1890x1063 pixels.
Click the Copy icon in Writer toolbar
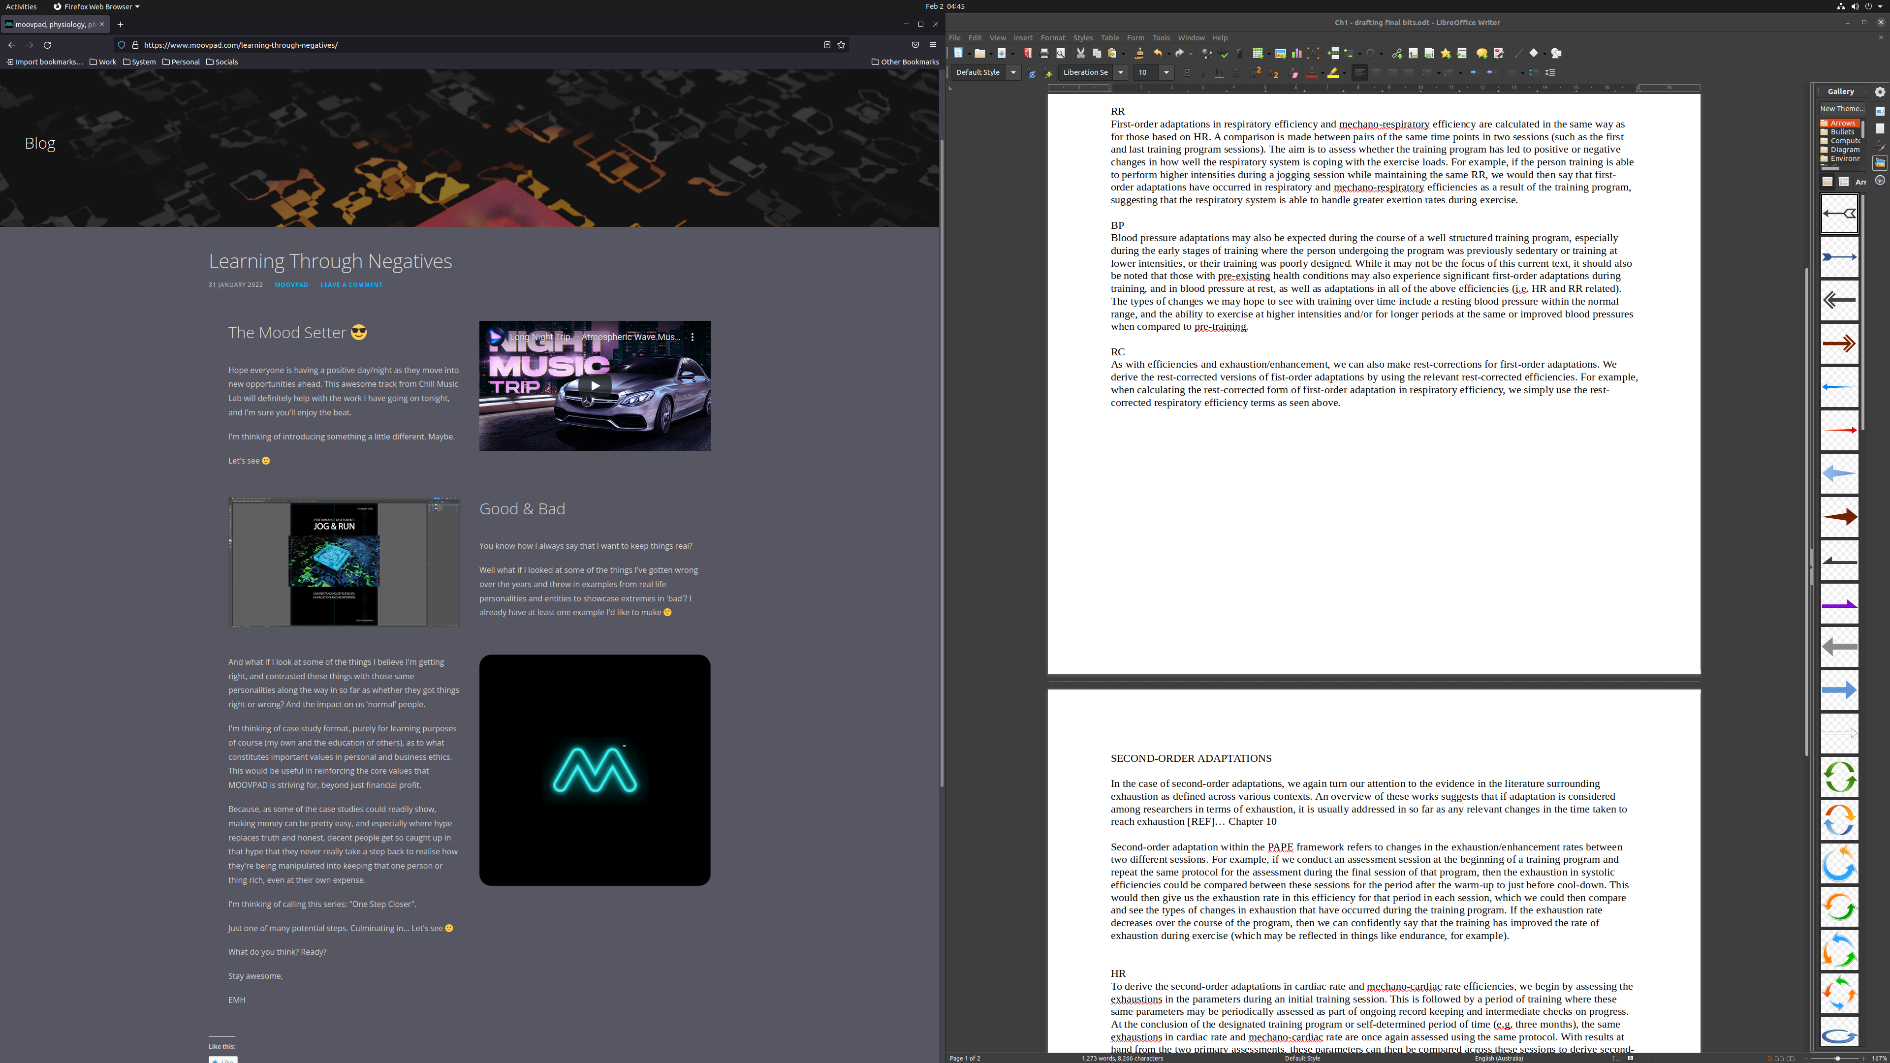1097,54
